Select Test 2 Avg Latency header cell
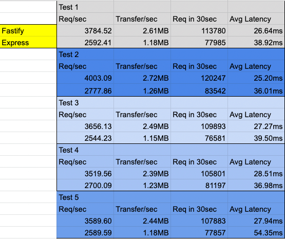Screen dimensions: 285x239 [x=256, y=66]
